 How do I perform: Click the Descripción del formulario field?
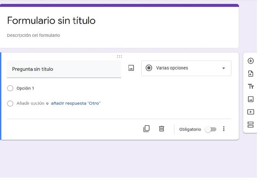(34, 35)
